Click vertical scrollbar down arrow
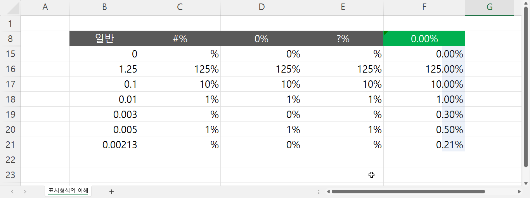 pos(526,183)
